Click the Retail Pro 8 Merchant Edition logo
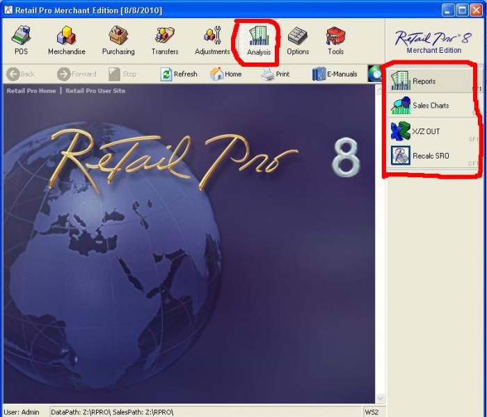487x417 pixels. 433,41
